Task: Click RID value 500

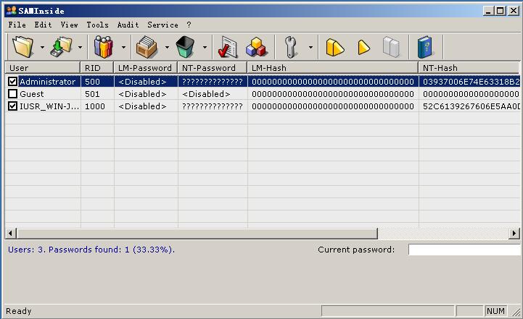Action: point(92,82)
